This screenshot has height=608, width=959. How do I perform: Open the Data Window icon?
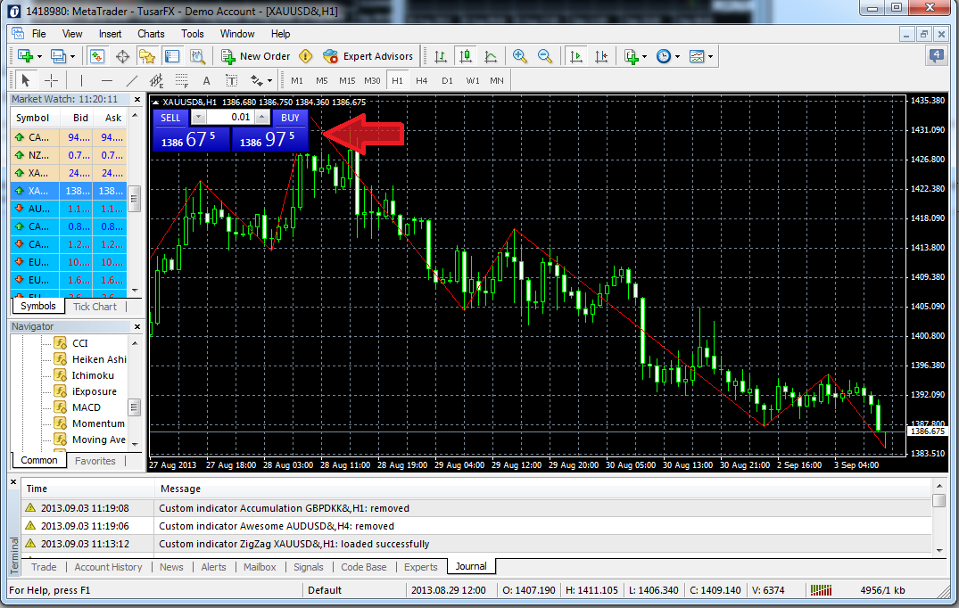122,56
